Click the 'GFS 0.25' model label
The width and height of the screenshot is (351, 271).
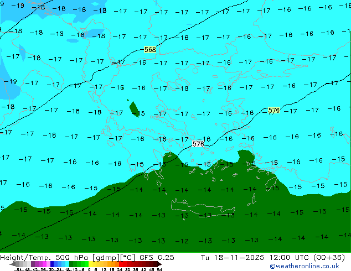click(157, 258)
